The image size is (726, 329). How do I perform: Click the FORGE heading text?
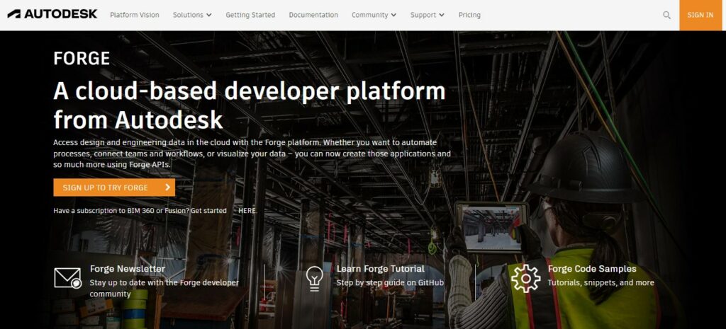(82, 59)
